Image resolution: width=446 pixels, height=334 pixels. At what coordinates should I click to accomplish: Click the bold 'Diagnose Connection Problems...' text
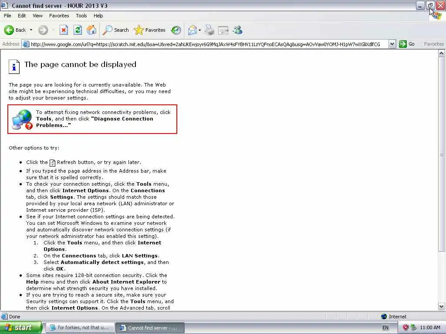click(95, 122)
